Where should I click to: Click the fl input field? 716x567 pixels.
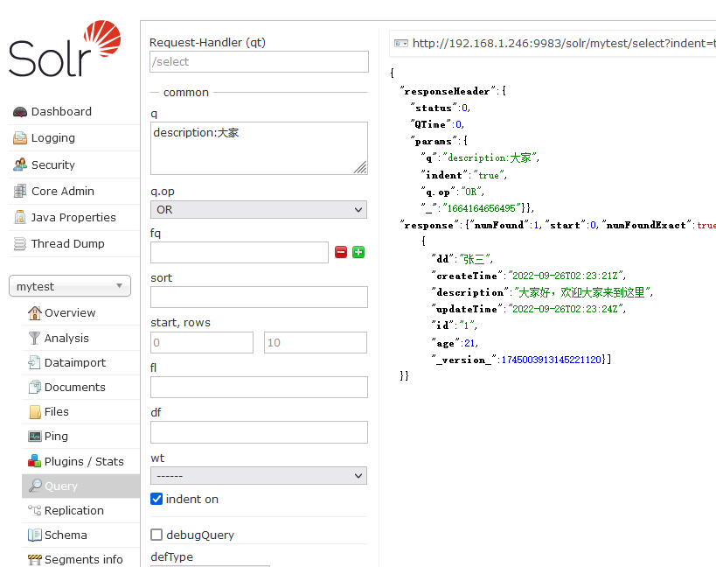(x=259, y=387)
